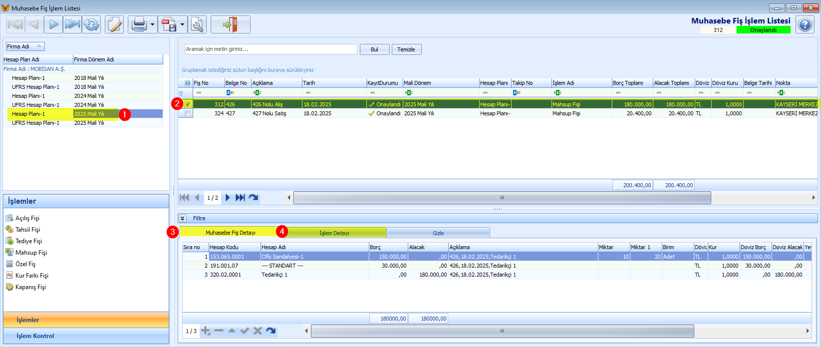Sort by Tarih column header

[x=334, y=83]
